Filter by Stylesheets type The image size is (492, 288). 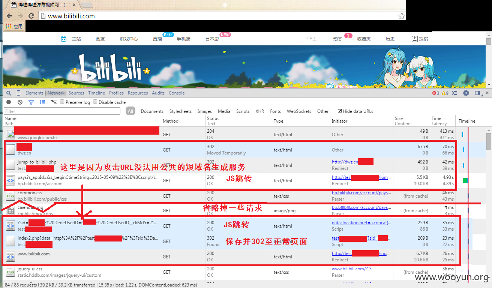[180, 111]
